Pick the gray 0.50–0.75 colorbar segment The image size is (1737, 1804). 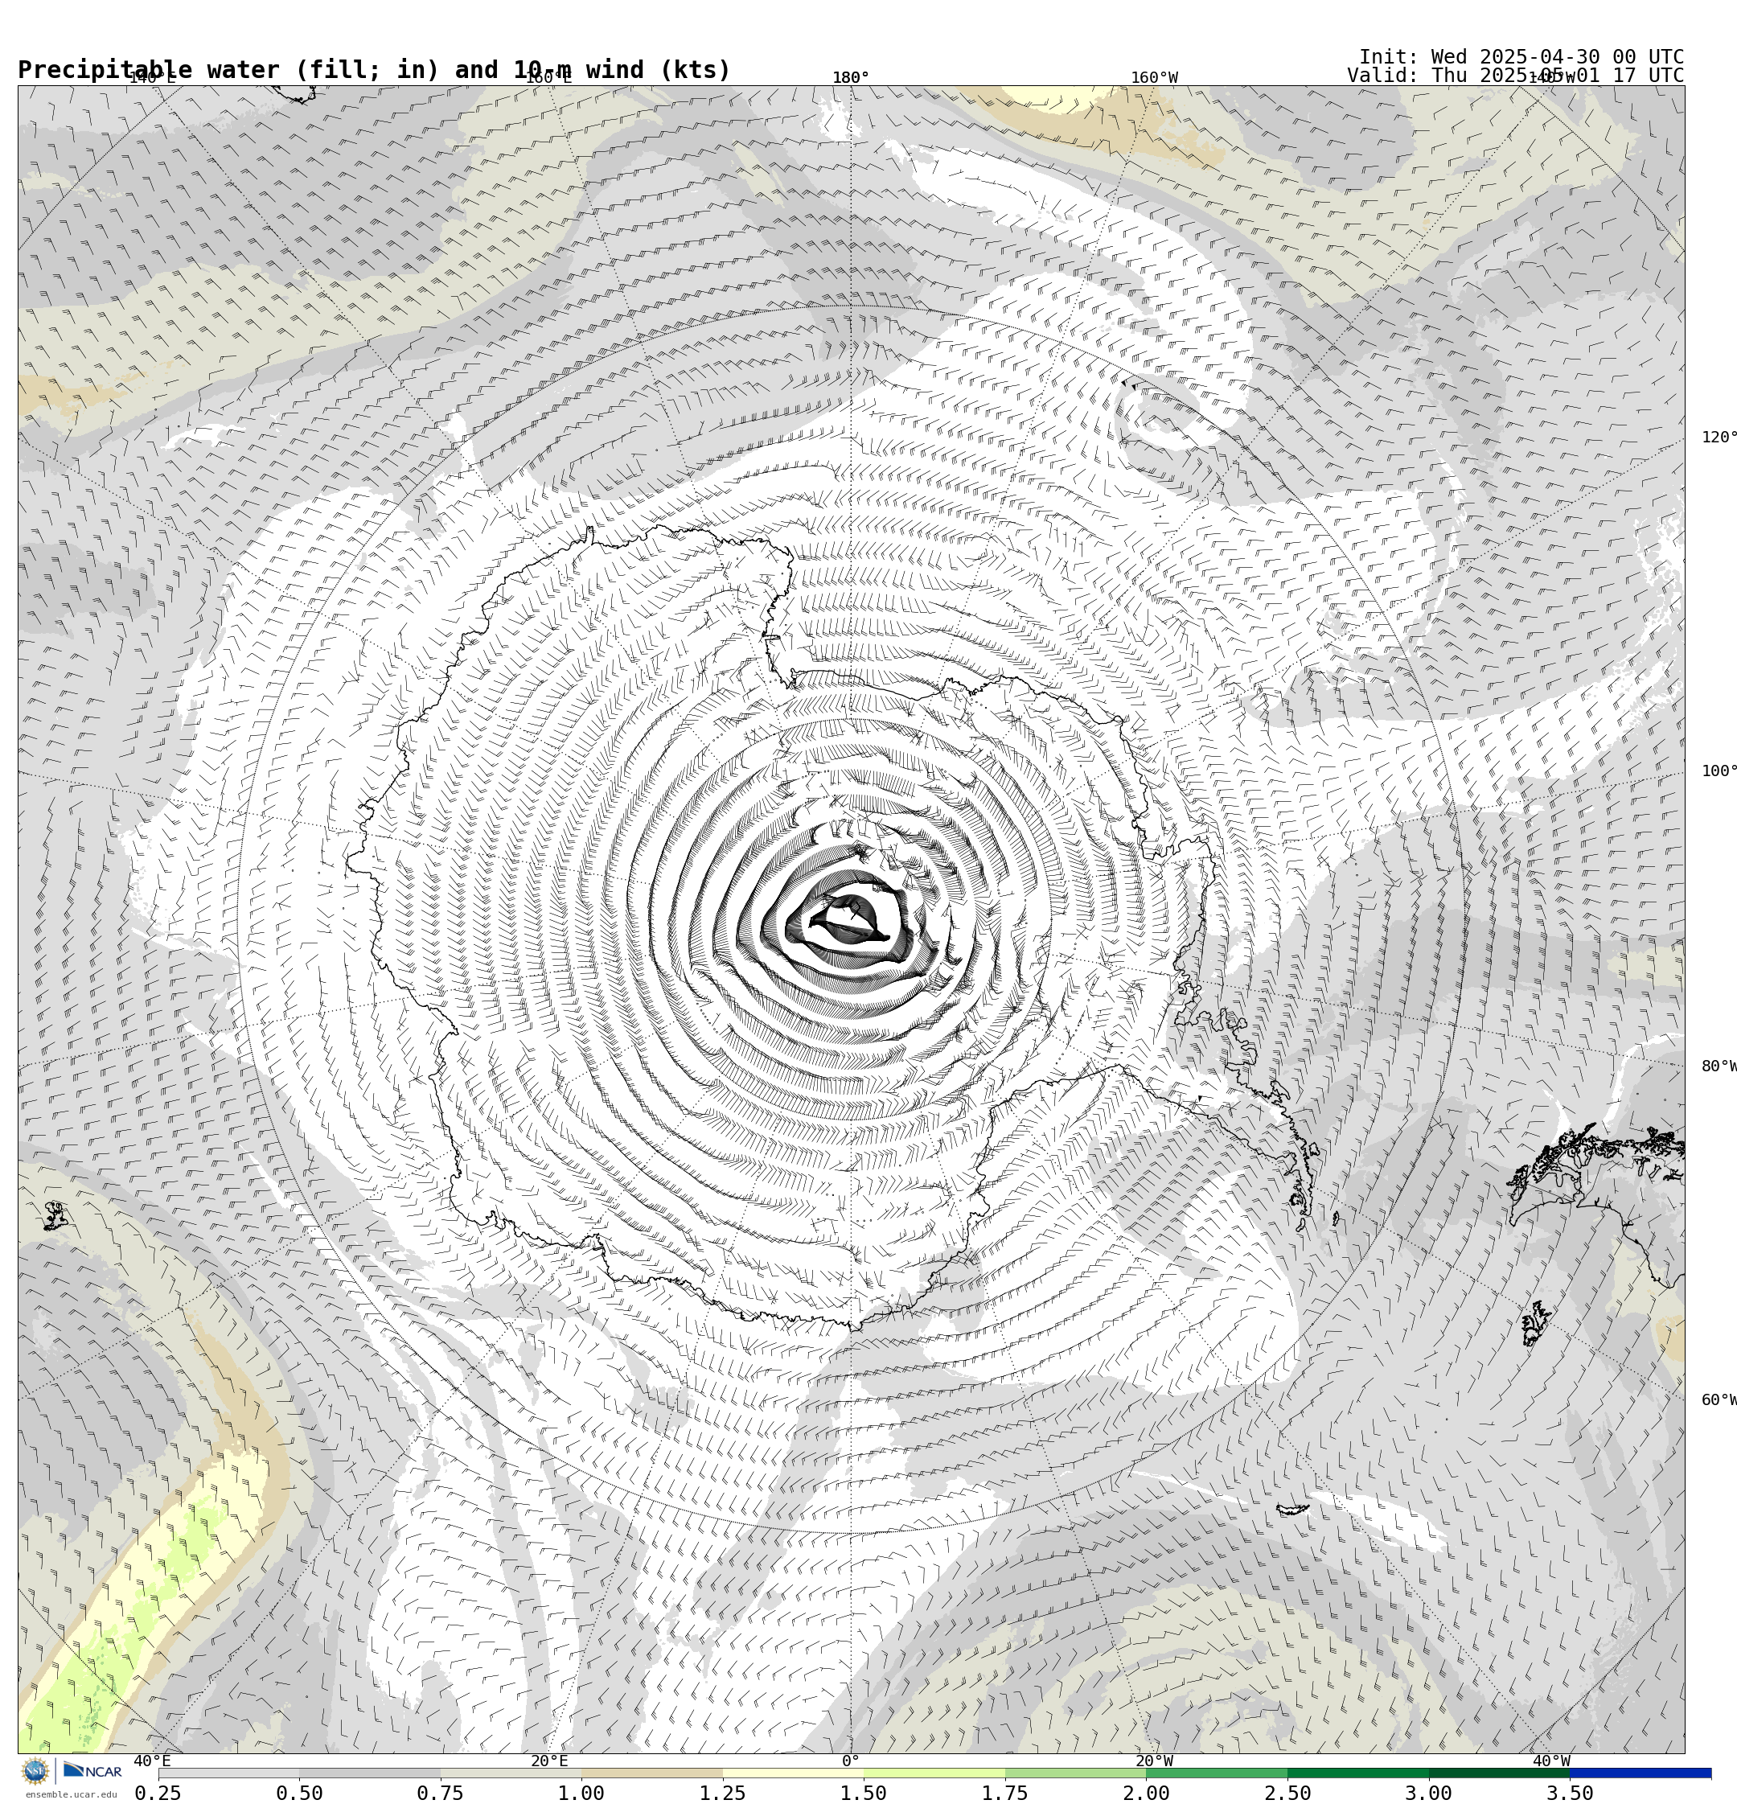point(369,1773)
